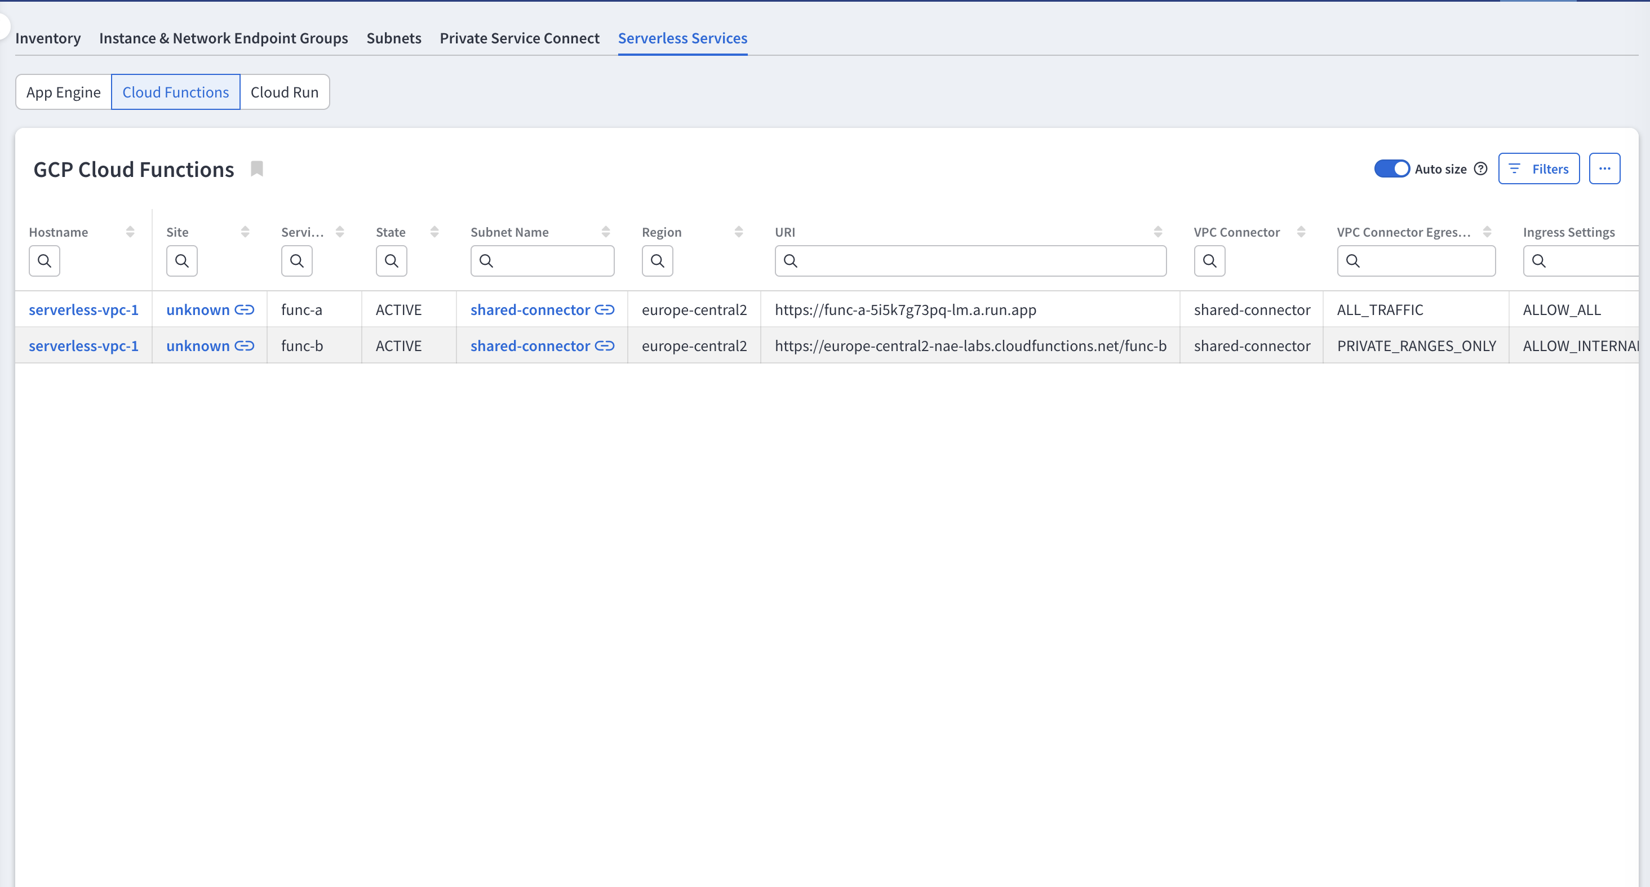1650x887 pixels.
Task: Select Cloud Run service type
Action: (x=285, y=92)
